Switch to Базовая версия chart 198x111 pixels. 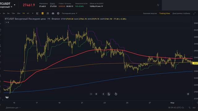150,13
